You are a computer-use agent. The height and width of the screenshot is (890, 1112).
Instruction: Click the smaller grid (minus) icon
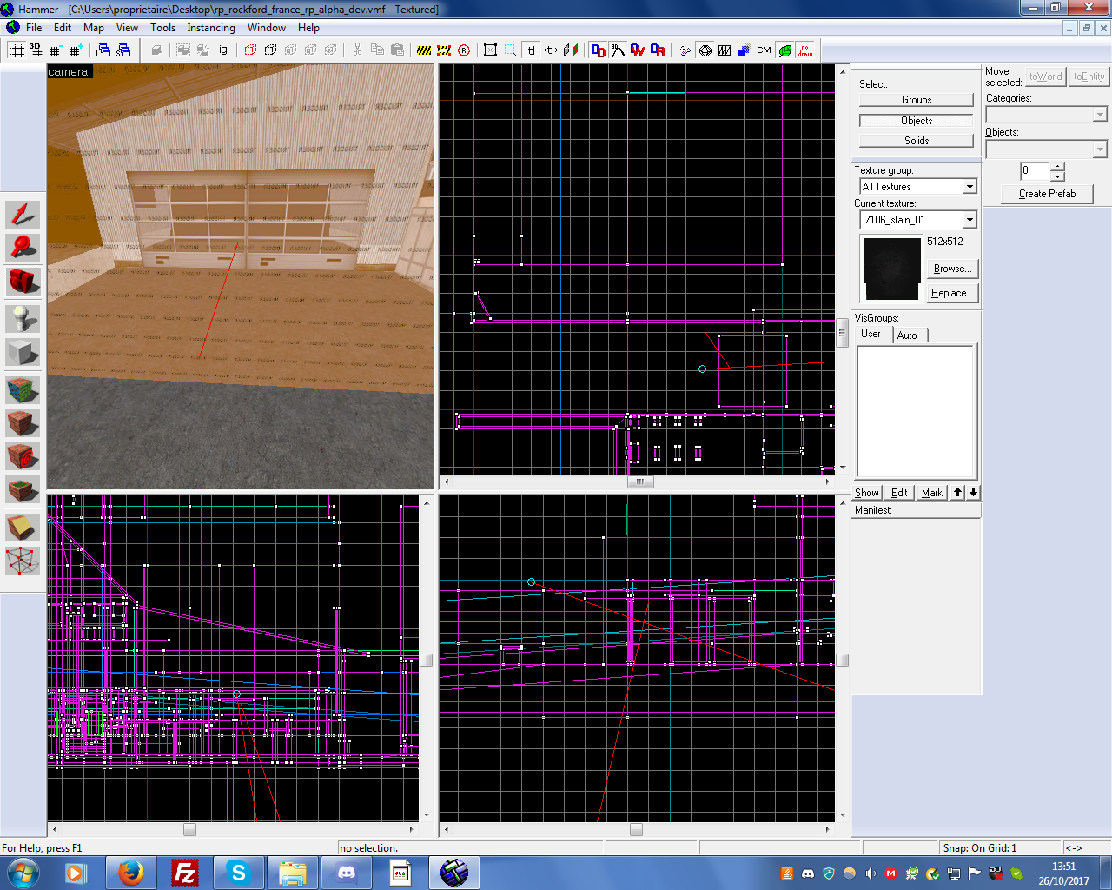[55, 50]
